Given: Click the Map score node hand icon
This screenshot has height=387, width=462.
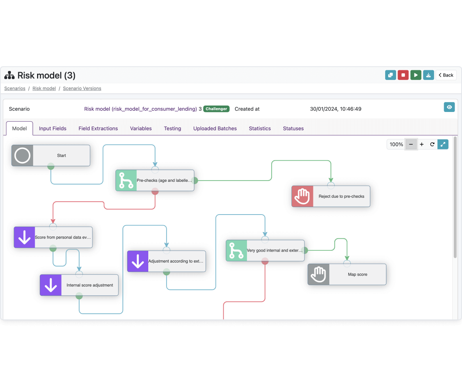Looking at the screenshot, I should (x=318, y=275).
